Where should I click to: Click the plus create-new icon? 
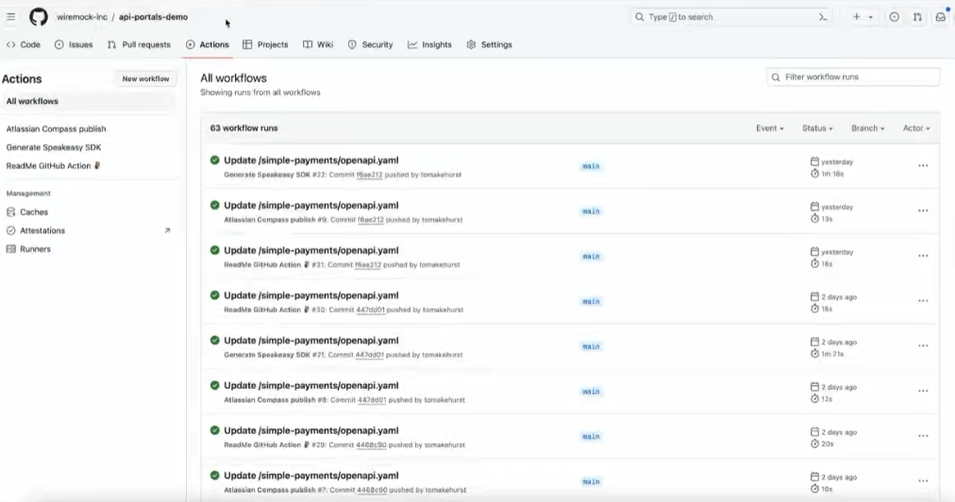pos(856,17)
